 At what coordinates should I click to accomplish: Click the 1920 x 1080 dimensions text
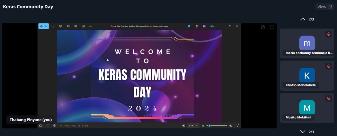[x=70, y=126]
